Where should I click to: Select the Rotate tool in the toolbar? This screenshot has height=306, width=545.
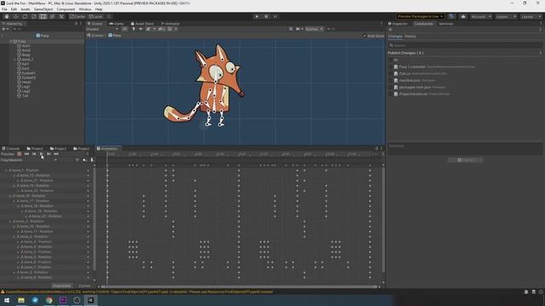point(25,16)
